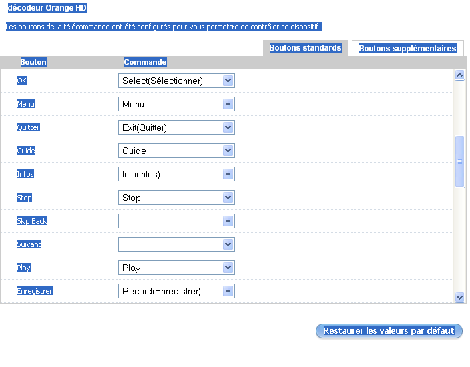Open the Stop command dropdown
Image resolution: width=470 pixels, height=367 pixels.
click(x=176, y=198)
